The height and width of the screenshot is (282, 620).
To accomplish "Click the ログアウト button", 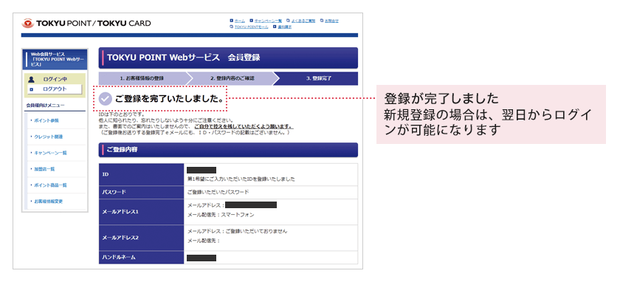I will pyautogui.click(x=55, y=89).
